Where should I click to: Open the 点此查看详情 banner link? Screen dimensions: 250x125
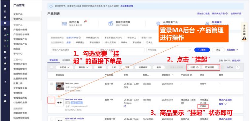coord(126,6)
